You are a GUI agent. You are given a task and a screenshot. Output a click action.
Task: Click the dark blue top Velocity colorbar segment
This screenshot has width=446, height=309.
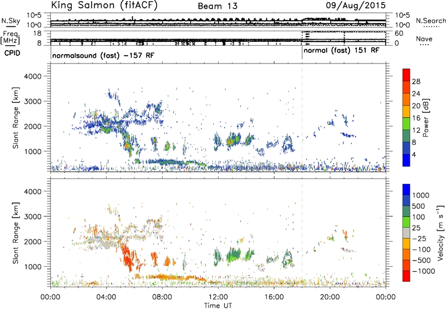pos(406,190)
